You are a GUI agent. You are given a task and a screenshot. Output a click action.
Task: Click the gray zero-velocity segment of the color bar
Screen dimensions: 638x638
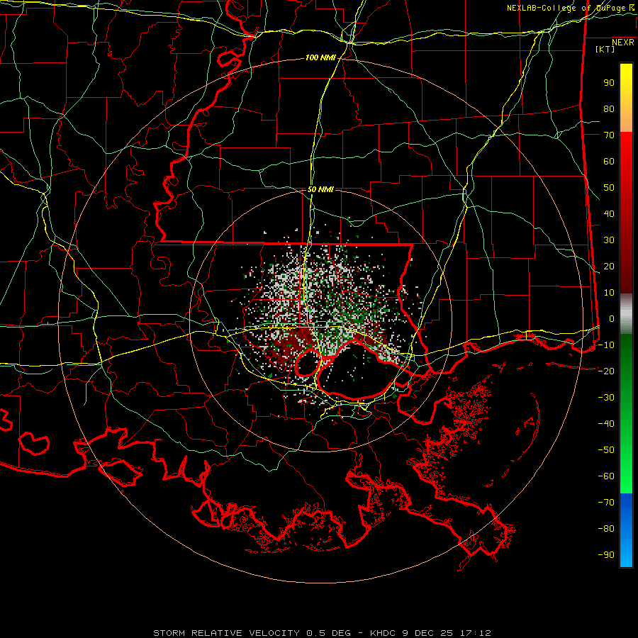[x=626, y=314]
